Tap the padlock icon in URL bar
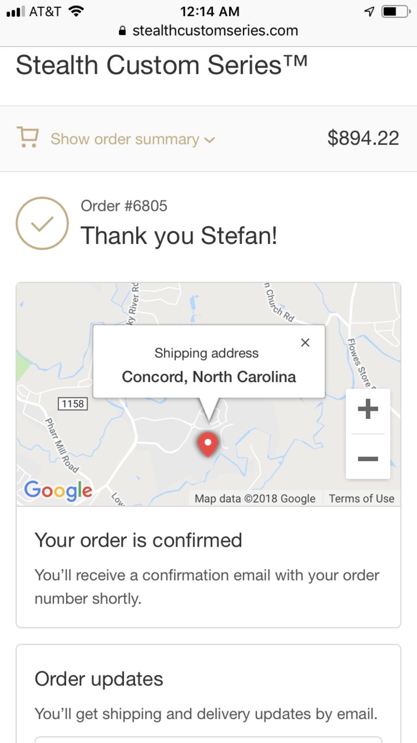The image size is (417, 743). [x=122, y=31]
